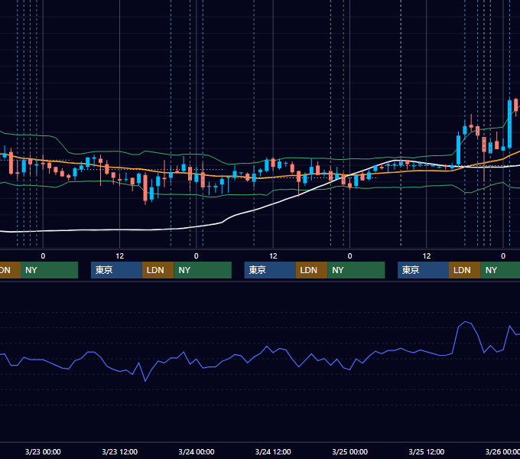Select the NY session block spanning 3/24 00:00
520x459 pixels.
[203, 270]
